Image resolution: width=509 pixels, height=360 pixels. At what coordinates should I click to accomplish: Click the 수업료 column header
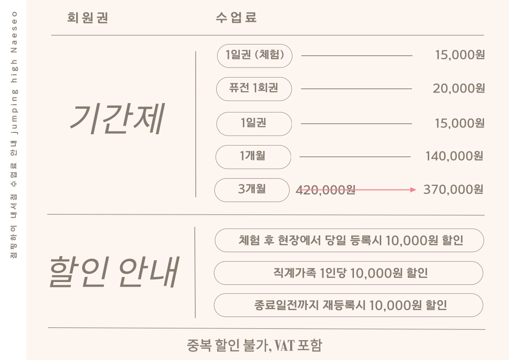tap(237, 19)
